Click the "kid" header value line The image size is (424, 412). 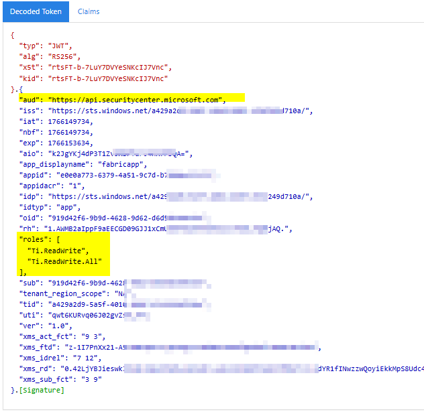(93, 78)
